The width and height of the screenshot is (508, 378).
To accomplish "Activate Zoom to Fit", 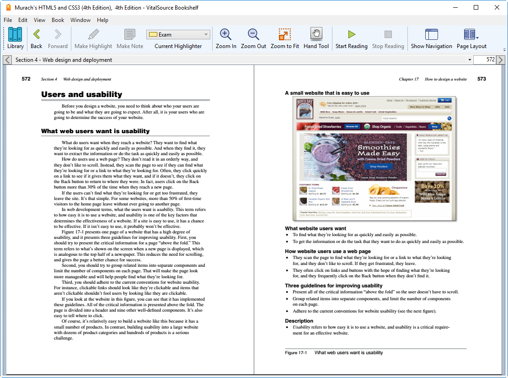I will [x=284, y=38].
